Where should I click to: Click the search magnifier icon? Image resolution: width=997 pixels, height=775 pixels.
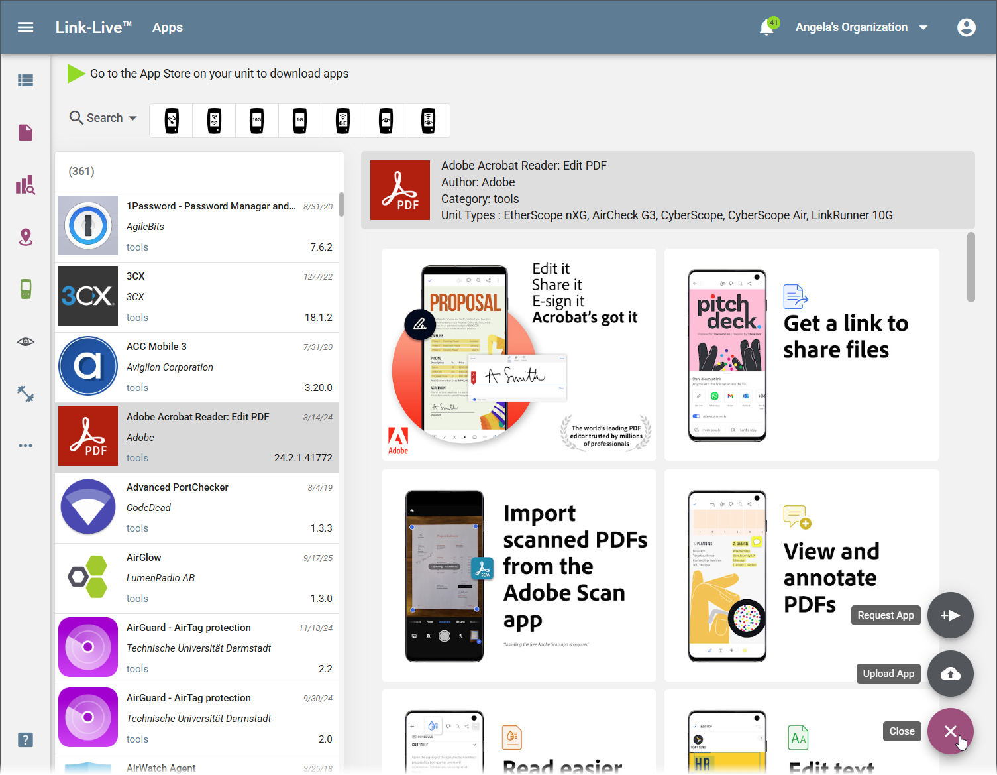[x=76, y=118]
